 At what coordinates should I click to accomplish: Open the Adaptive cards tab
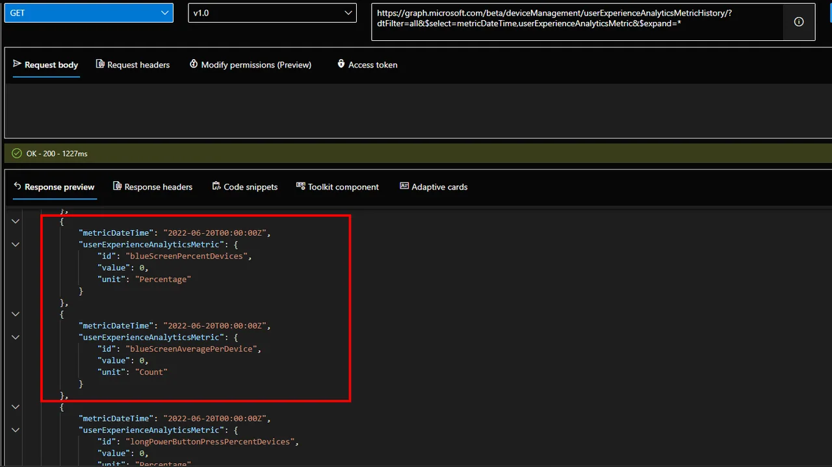pyautogui.click(x=434, y=187)
